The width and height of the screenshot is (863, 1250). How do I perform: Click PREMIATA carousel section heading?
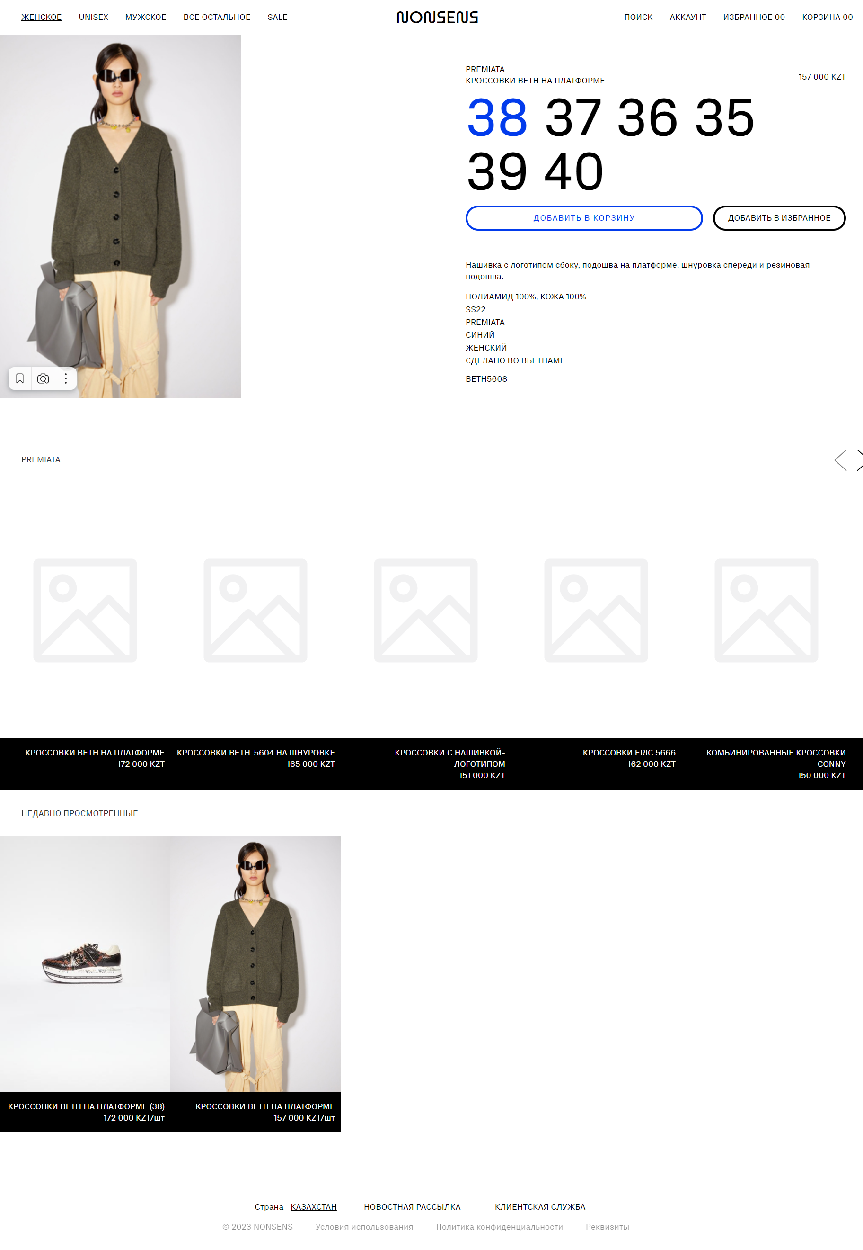coord(41,459)
